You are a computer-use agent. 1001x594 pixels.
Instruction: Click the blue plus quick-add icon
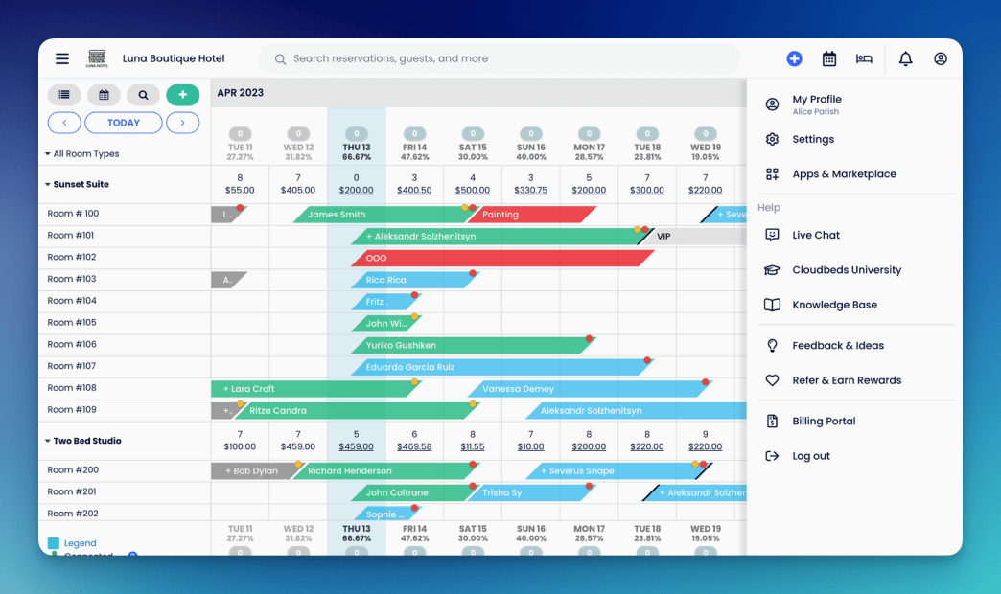pyautogui.click(x=794, y=58)
